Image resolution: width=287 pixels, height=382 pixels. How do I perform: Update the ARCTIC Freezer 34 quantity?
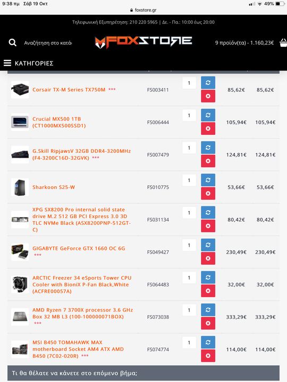pos(208,277)
